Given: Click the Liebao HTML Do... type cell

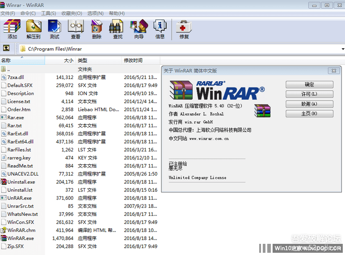Looking at the screenshot, I should click(x=98, y=109).
